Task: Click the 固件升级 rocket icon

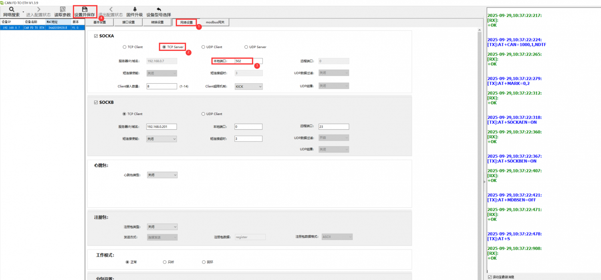Action: point(134,9)
